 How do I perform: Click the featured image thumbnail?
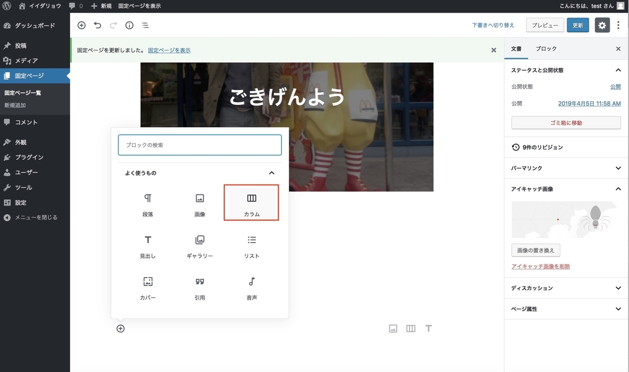tap(566, 220)
